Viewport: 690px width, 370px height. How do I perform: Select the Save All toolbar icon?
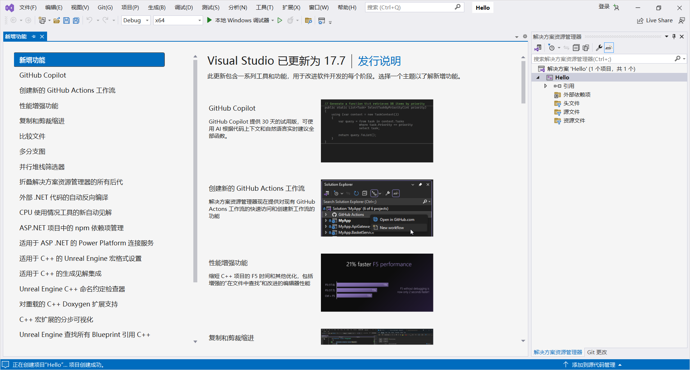coord(76,20)
